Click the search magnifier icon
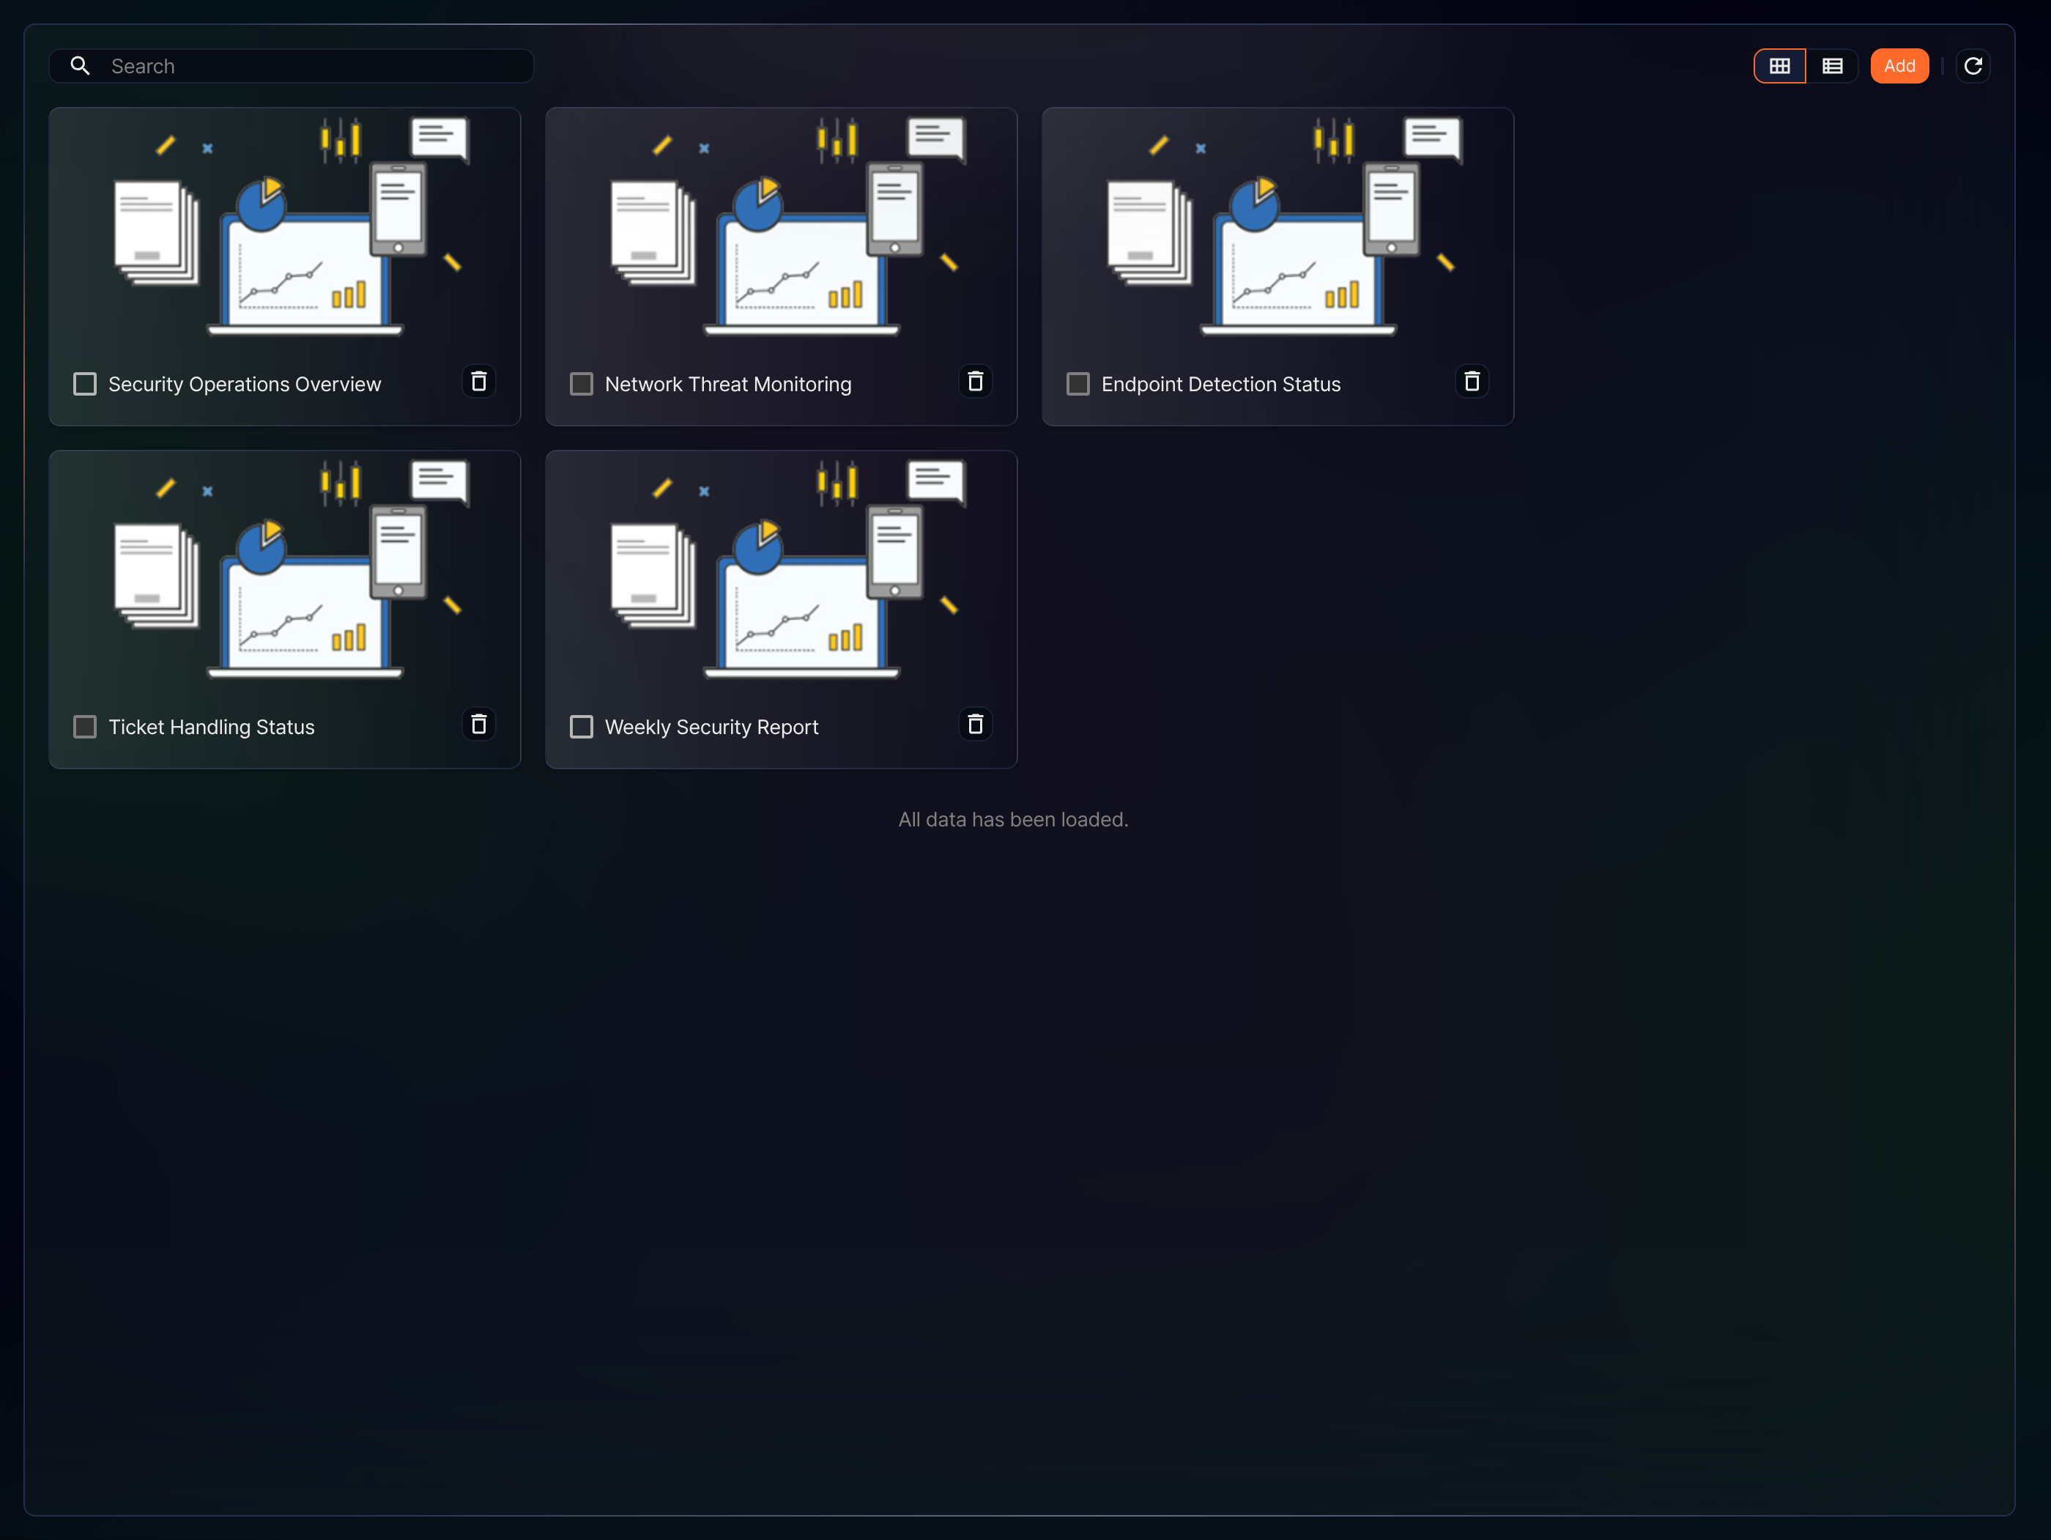The width and height of the screenshot is (2051, 1540). tap(80, 66)
